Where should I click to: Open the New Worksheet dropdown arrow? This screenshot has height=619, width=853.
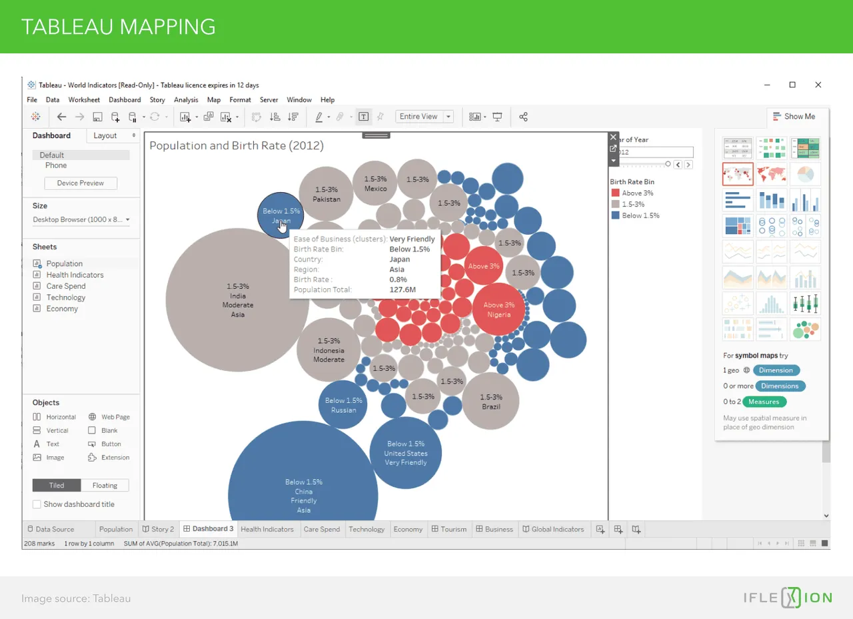pyautogui.click(x=197, y=117)
